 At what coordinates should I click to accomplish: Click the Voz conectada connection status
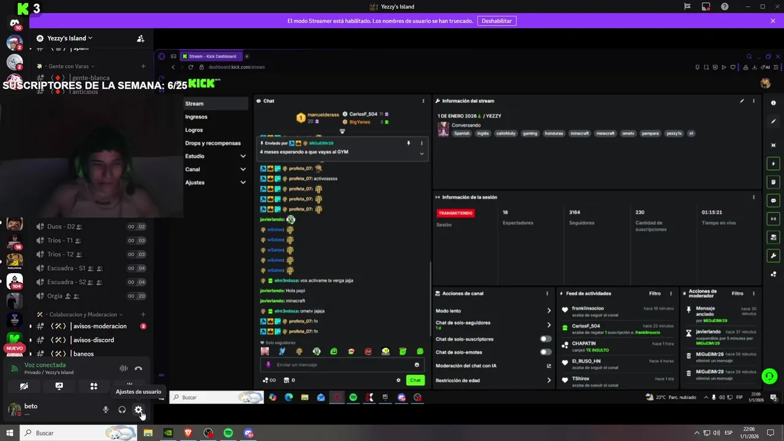(45, 365)
